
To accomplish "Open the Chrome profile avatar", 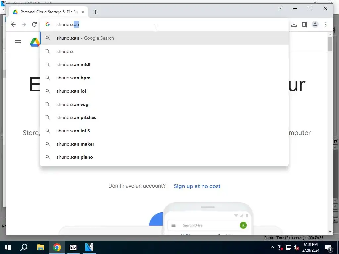I will 315,24.
